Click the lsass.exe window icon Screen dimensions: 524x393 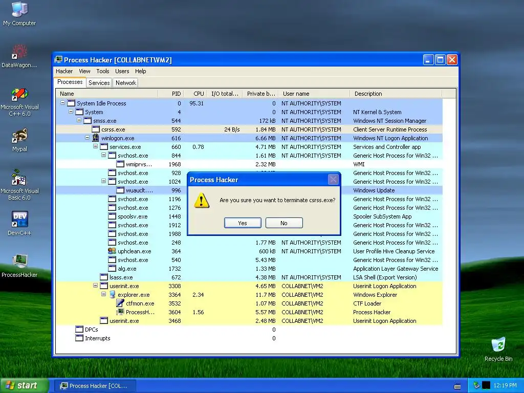104,277
